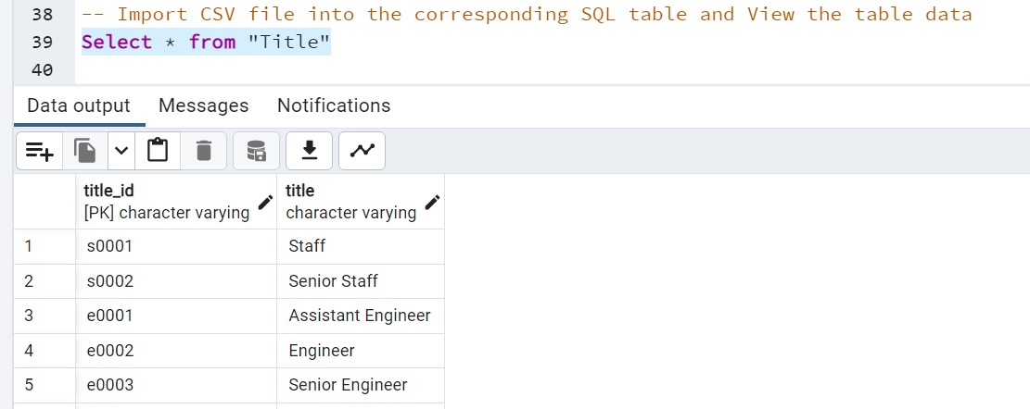Viewport: 1030px width, 409px height.
Task: Open the Notifications tab
Action: point(334,105)
